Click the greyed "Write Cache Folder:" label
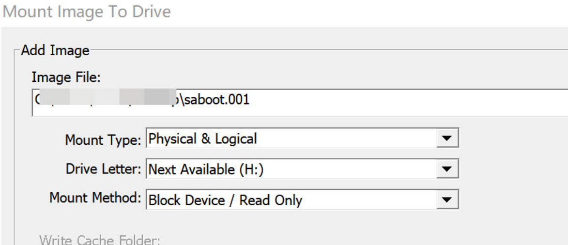The height and width of the screenshot is (245, 568). (x=99, y=240)
